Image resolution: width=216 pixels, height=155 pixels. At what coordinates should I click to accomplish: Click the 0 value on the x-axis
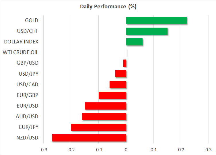pyautogui.click(x=126, y=150)
